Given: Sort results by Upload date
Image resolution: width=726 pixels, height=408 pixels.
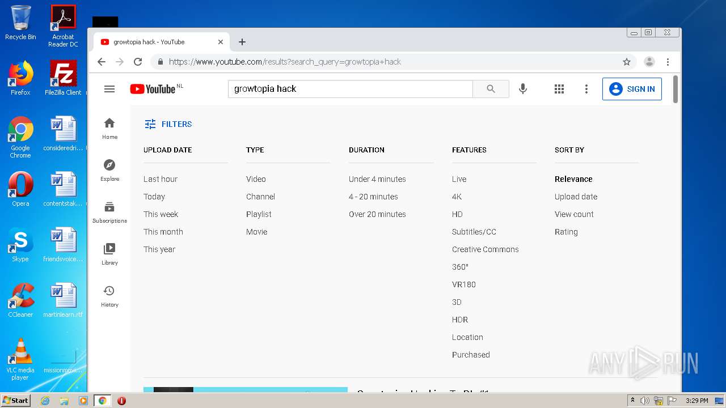Looking at the screenshot, I should coord(576,197).
